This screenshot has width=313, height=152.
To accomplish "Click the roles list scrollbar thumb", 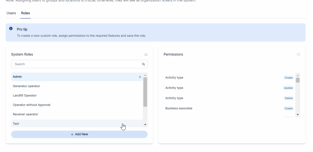I will tap(145, 92).
